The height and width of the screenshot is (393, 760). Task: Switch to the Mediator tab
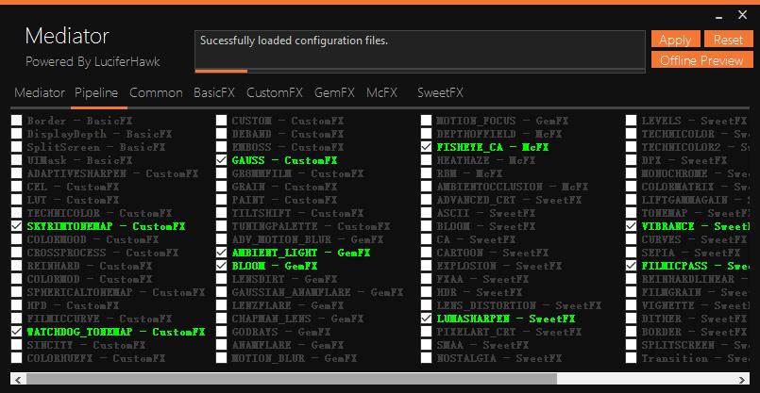coord(39,93)
